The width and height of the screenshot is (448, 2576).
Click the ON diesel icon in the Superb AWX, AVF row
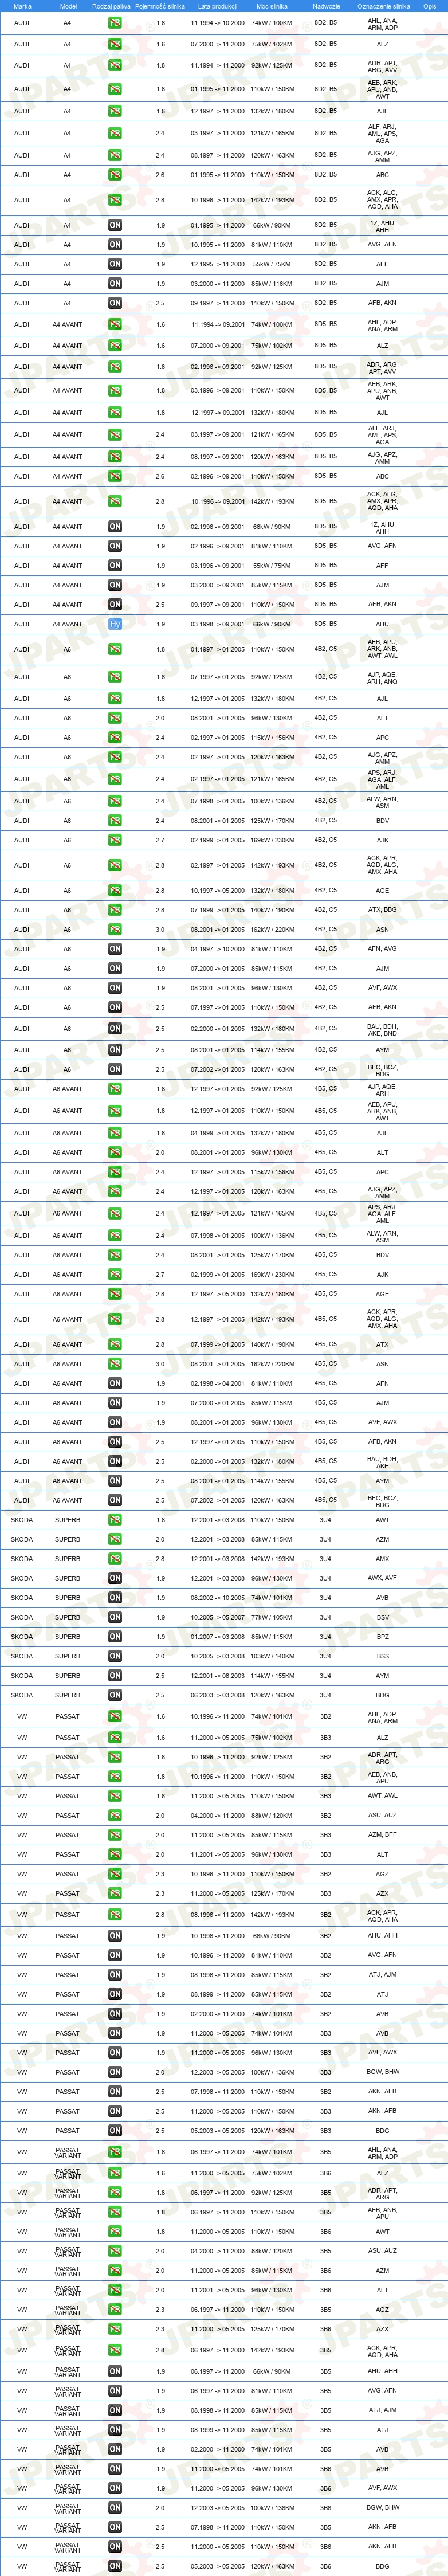[115, 1578]
